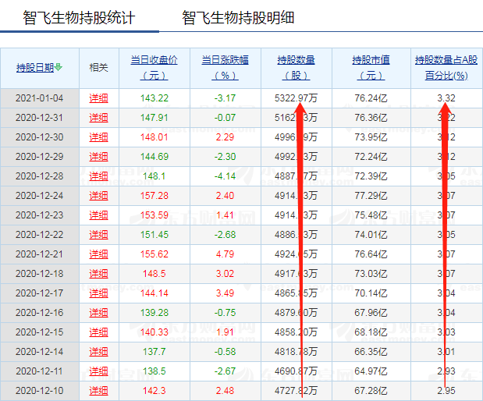This screenshot has height=401, width=483.
Task: Click market value 76.24亿
Action: (x=371, y=98)
